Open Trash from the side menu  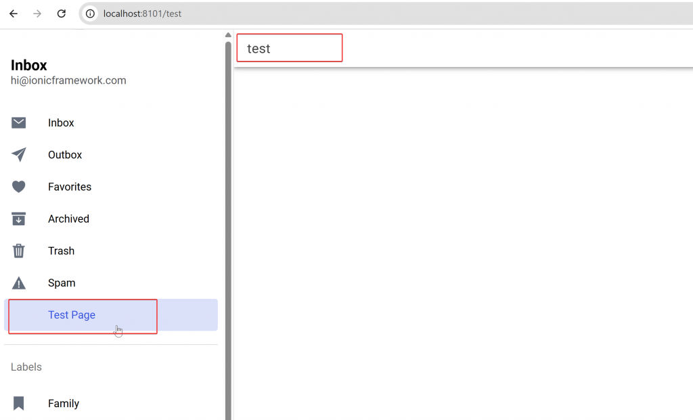coord(61,251)
